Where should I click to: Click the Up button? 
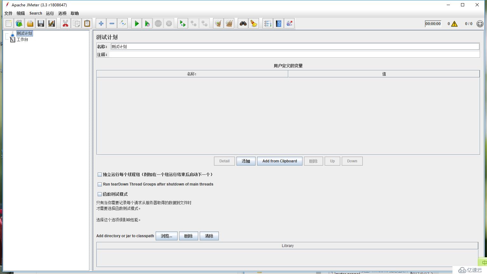click(x=332, y=161)
